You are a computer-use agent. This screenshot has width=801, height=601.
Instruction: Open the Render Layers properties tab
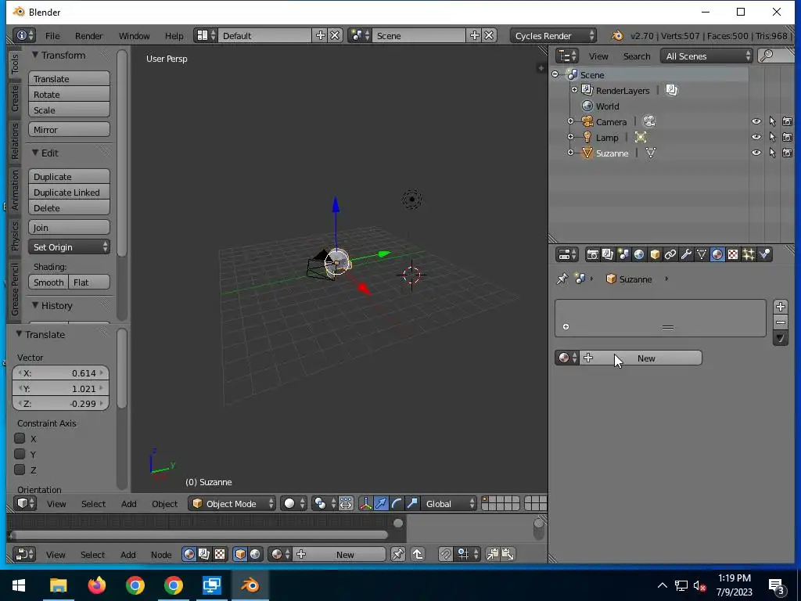[608, 254]
